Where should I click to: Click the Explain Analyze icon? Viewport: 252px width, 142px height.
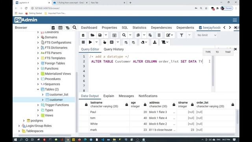(111, 42)
